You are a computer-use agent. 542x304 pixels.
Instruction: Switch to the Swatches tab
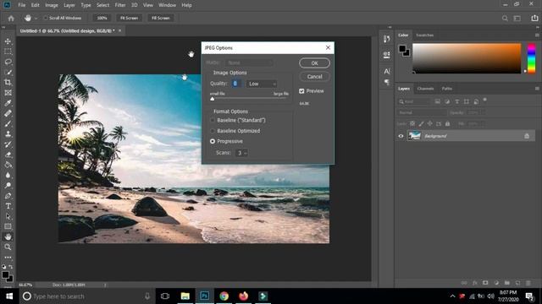pyautogui.click(x=424, y=35)
